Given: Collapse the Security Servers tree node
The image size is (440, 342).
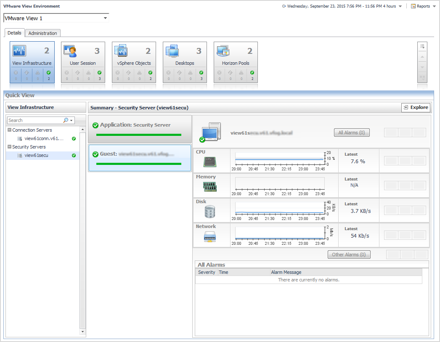Looking at the screenshot, I should click(x=9, y=147).
